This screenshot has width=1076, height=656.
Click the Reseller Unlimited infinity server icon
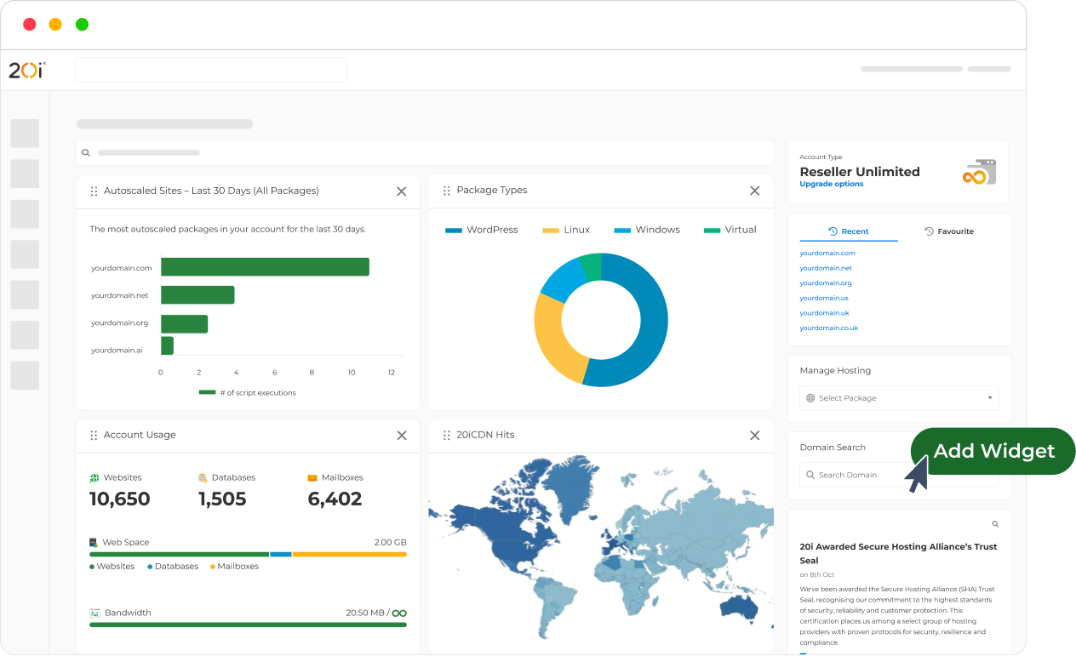point(979,172)
